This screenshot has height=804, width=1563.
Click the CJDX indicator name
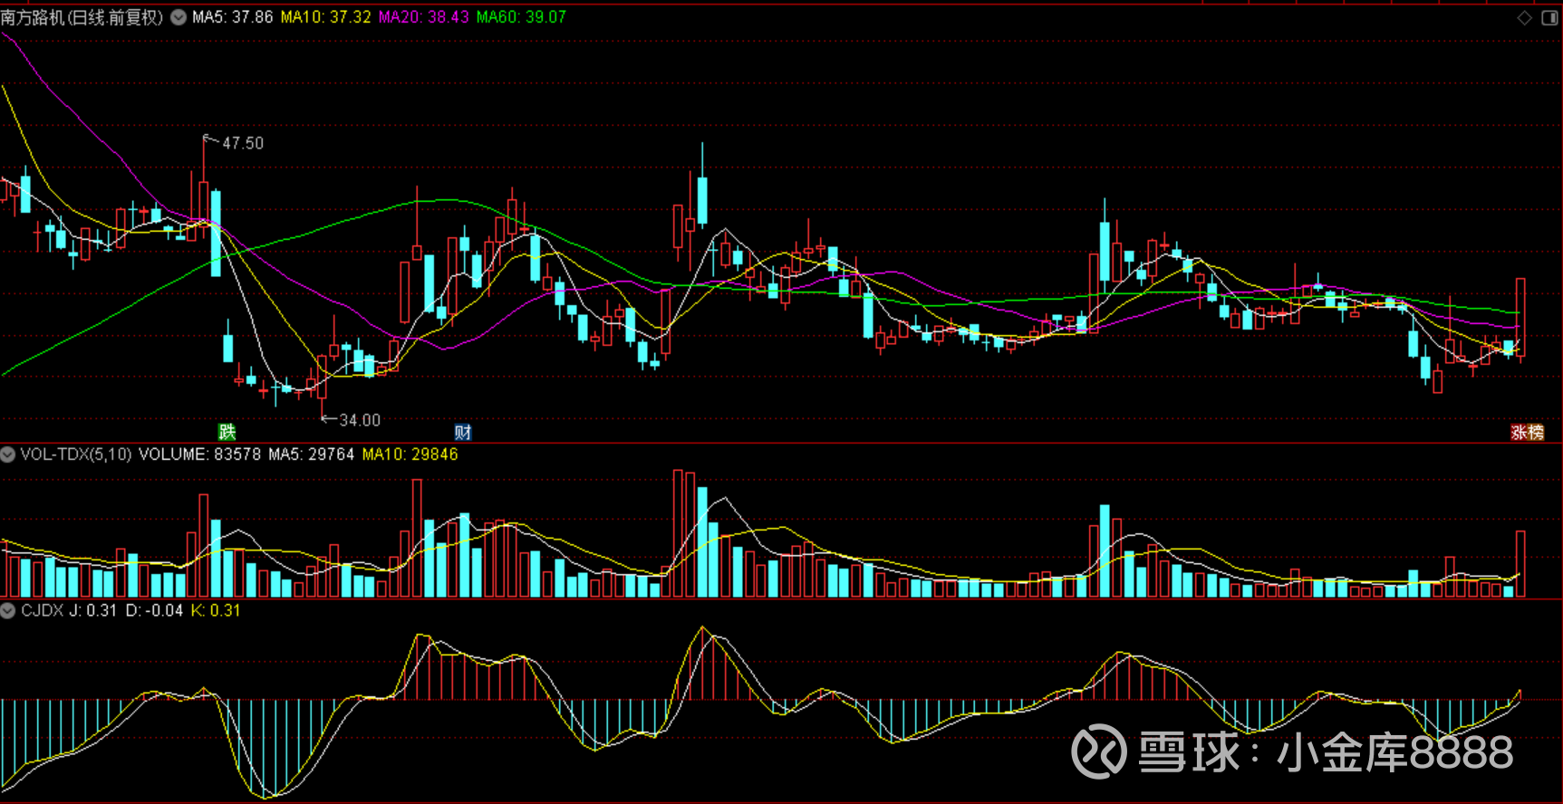(43, 611)
